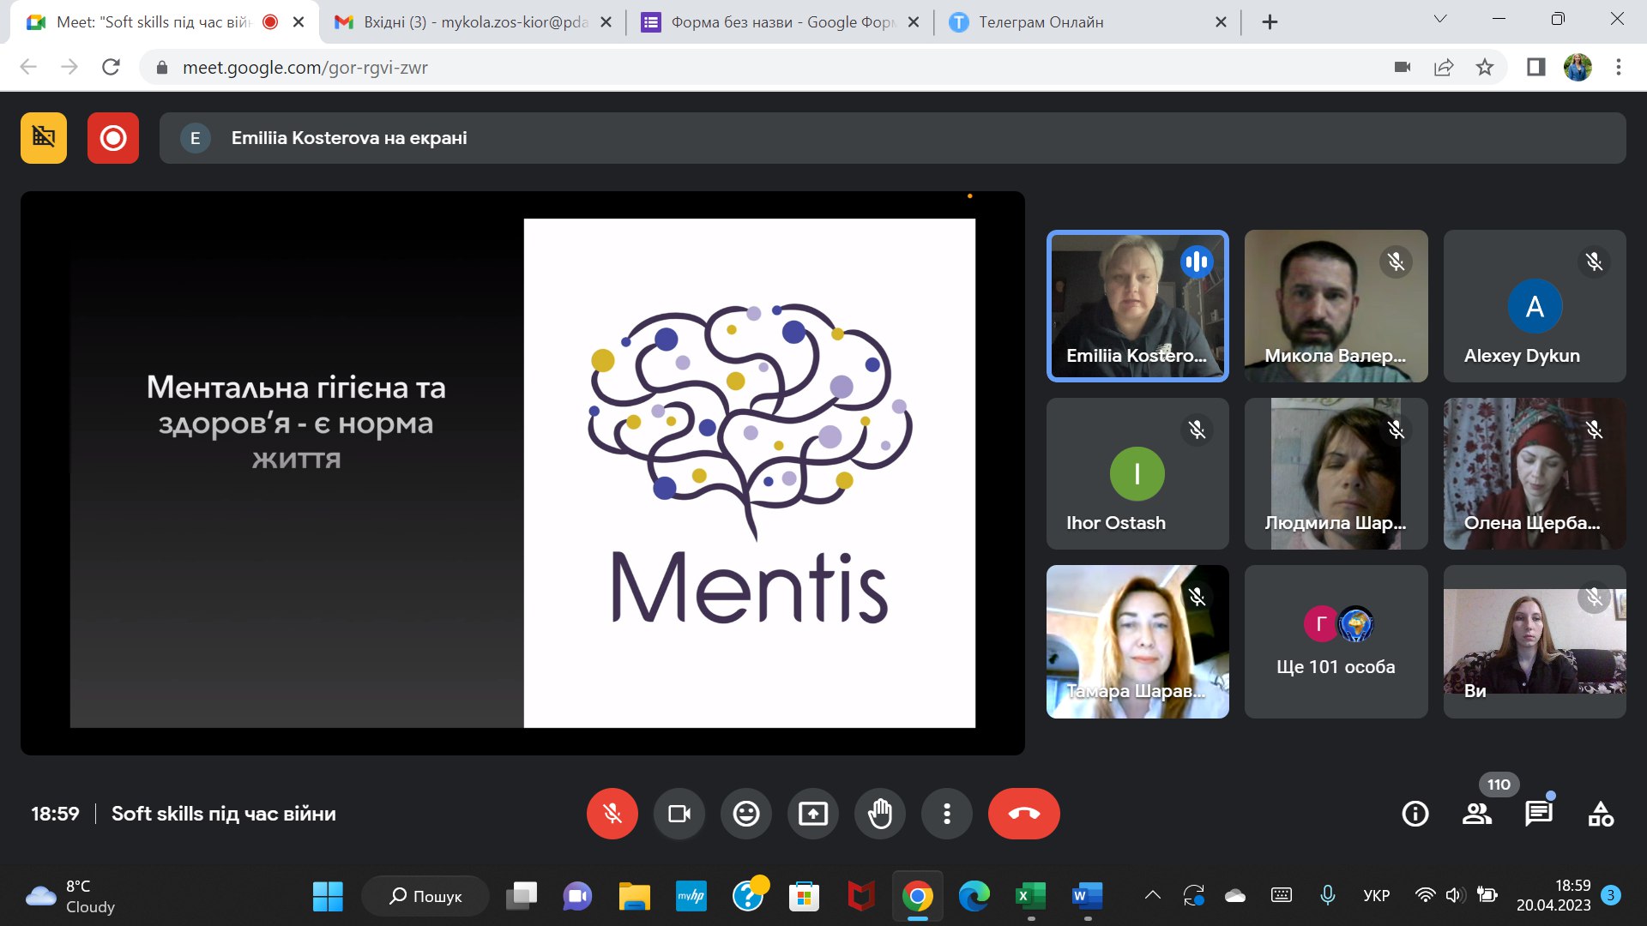Switch to 'Телеграм Онлайн' tab

point(1086,22)
